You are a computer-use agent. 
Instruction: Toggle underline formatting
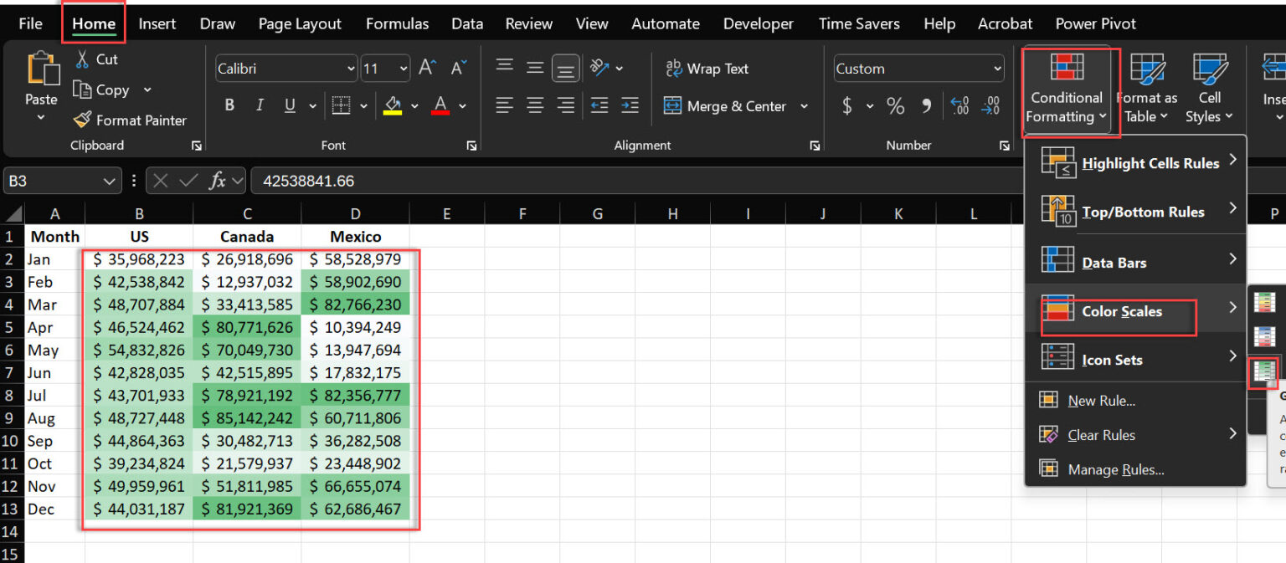tap(288, 105)
